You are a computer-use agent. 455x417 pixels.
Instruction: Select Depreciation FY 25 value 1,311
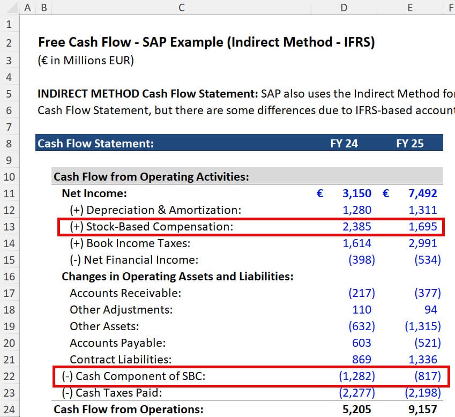click(422, 210)
